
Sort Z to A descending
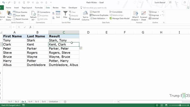click(x=53, y=18)
